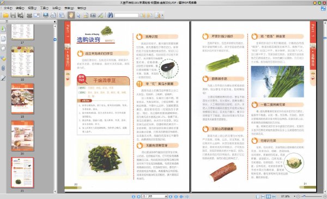Go to the last page button
Screen dimensions: 327x199
[176, 196]
